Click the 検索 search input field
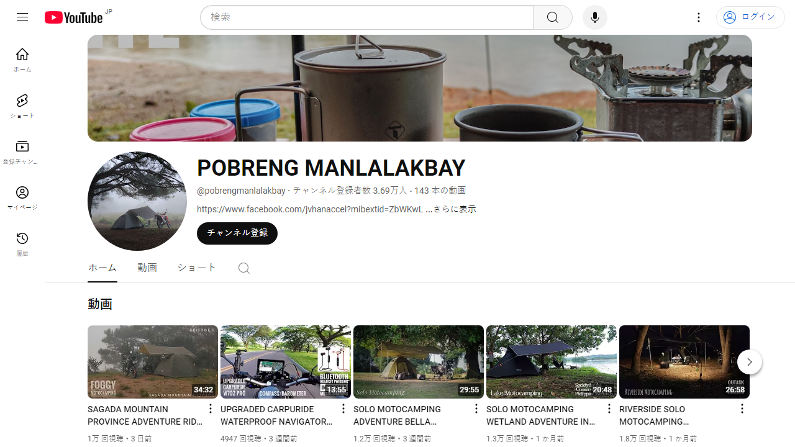The height and width of the screenshot is (447, 795). coord(366,17)
